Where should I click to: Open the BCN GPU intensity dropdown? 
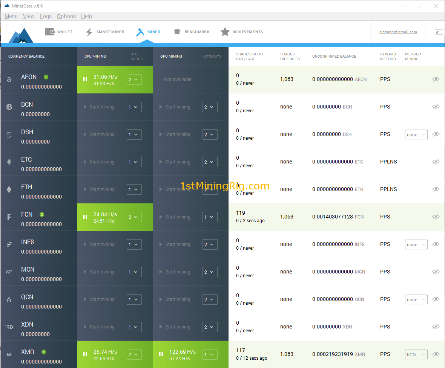click(210, 107)
